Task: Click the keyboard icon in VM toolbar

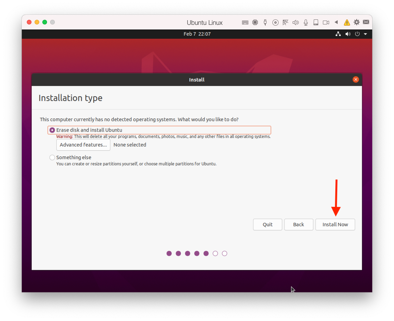Action: click(245, 23)
